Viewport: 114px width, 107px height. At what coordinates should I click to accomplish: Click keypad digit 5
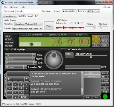coord(15,88)
